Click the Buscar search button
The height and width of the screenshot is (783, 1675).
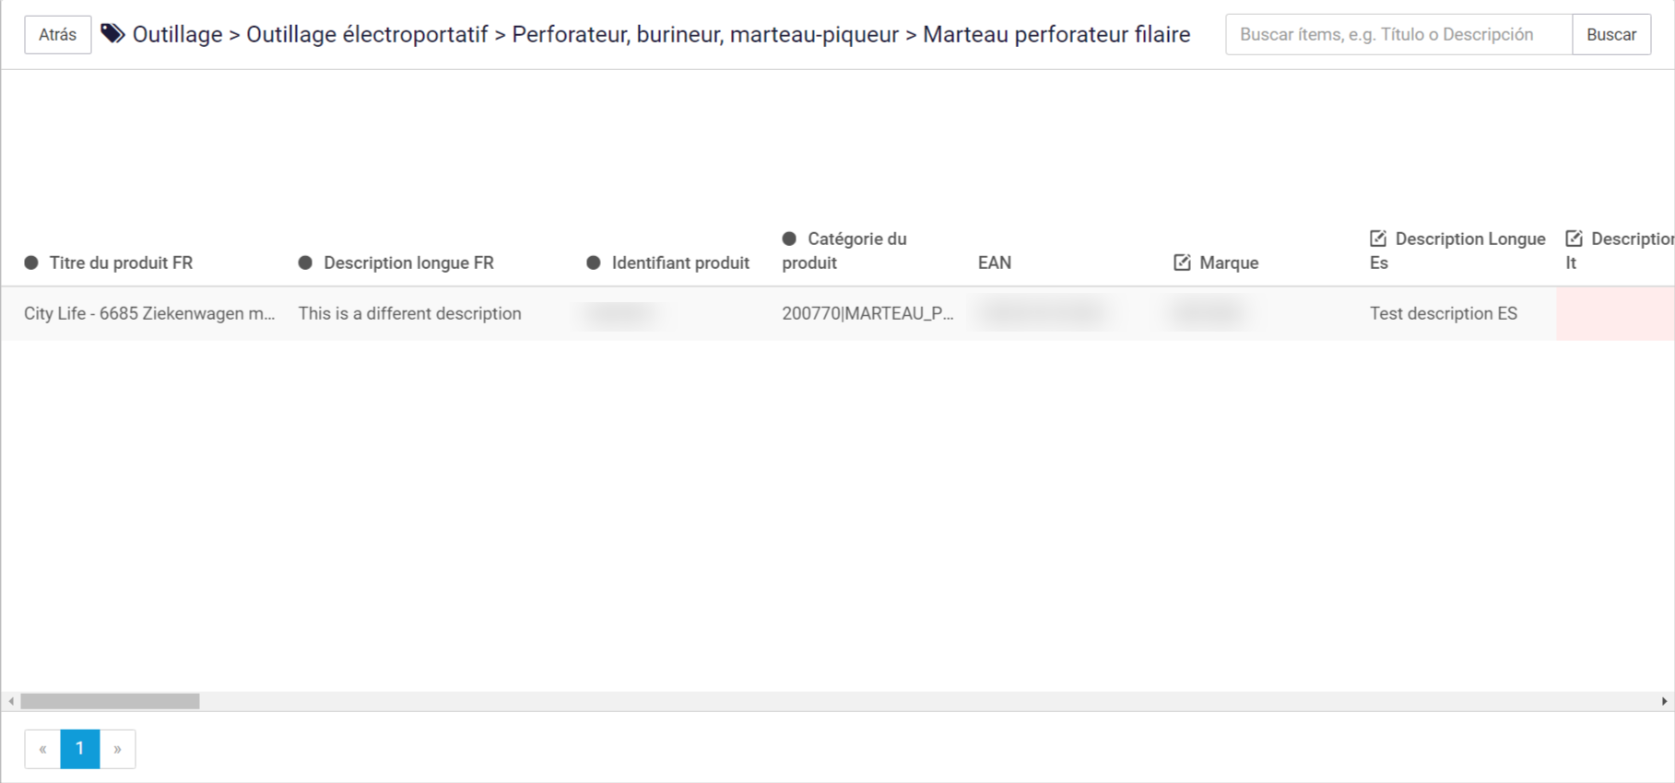click(x=1611, y=35)
